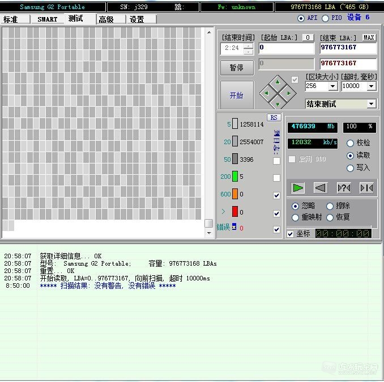Click the 00:00:00 coordinates timer display
The image size is (384, 382).
coord(343,233)
